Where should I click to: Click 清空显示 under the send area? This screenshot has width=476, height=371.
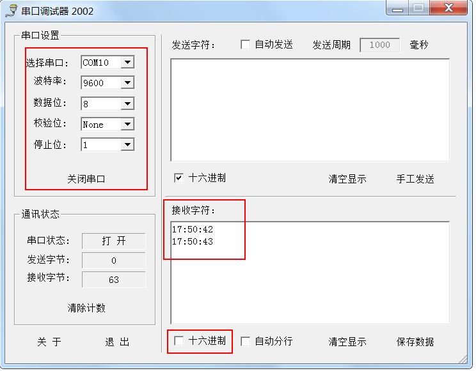click(x=347, y=179)
